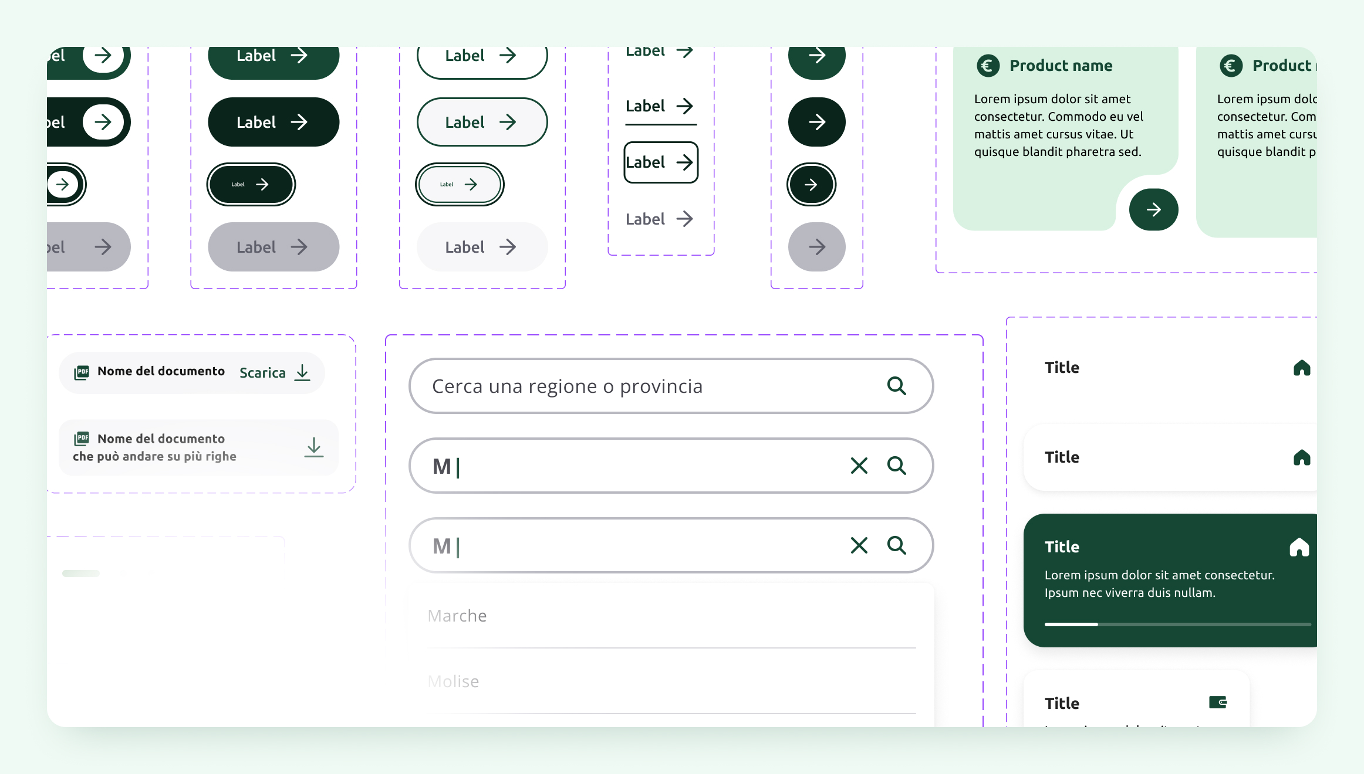The width and height of the screenshot is (1364, 774).
Task: Click search magnifier in the dropdown search field
Action: coord(897,545)
